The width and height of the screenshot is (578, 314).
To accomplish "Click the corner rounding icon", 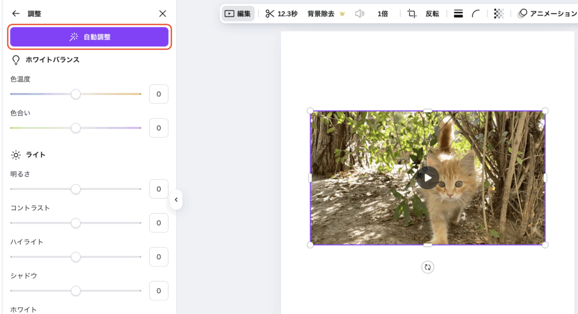I will pyautogui.click(x=476, y=14).
